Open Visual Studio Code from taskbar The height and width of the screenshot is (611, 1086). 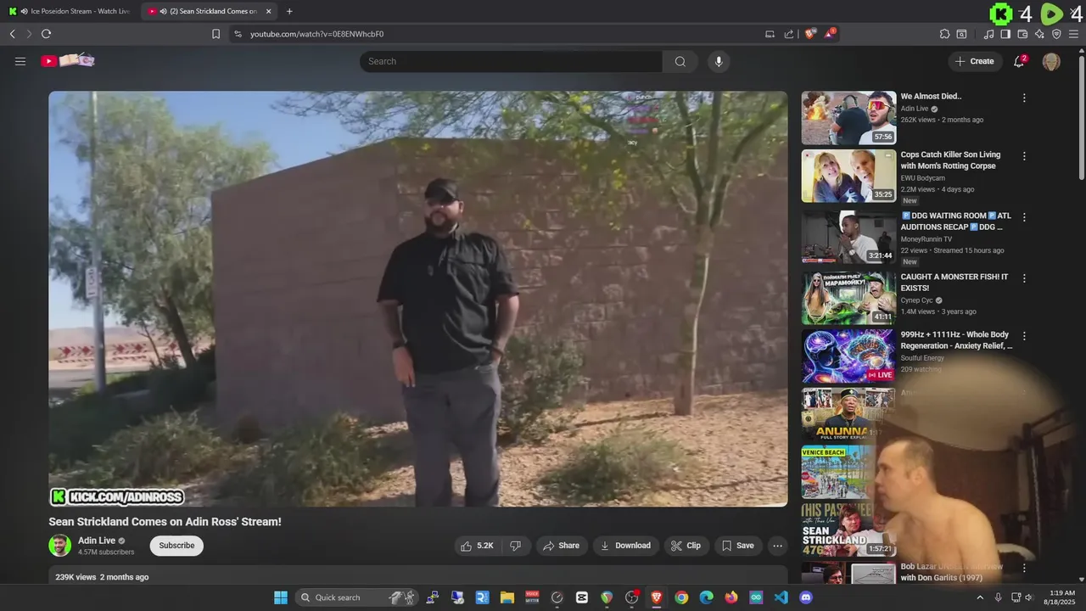[x=781, y=597]
